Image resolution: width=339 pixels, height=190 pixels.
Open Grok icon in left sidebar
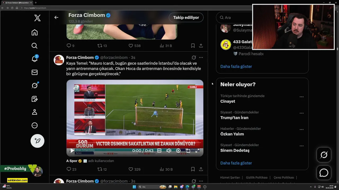coord(35,85)
